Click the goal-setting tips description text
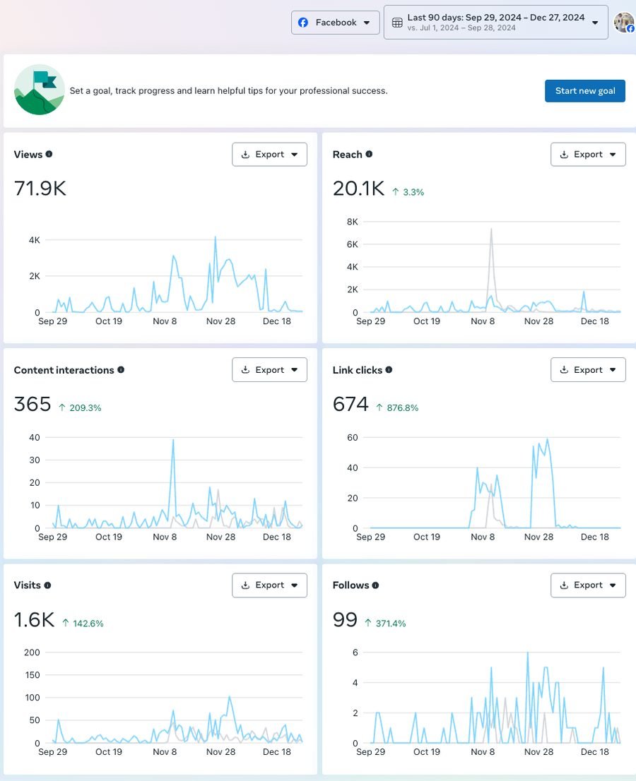Image resolution: width=636 pixels, height=781 pixels. (x=228, y=90)
